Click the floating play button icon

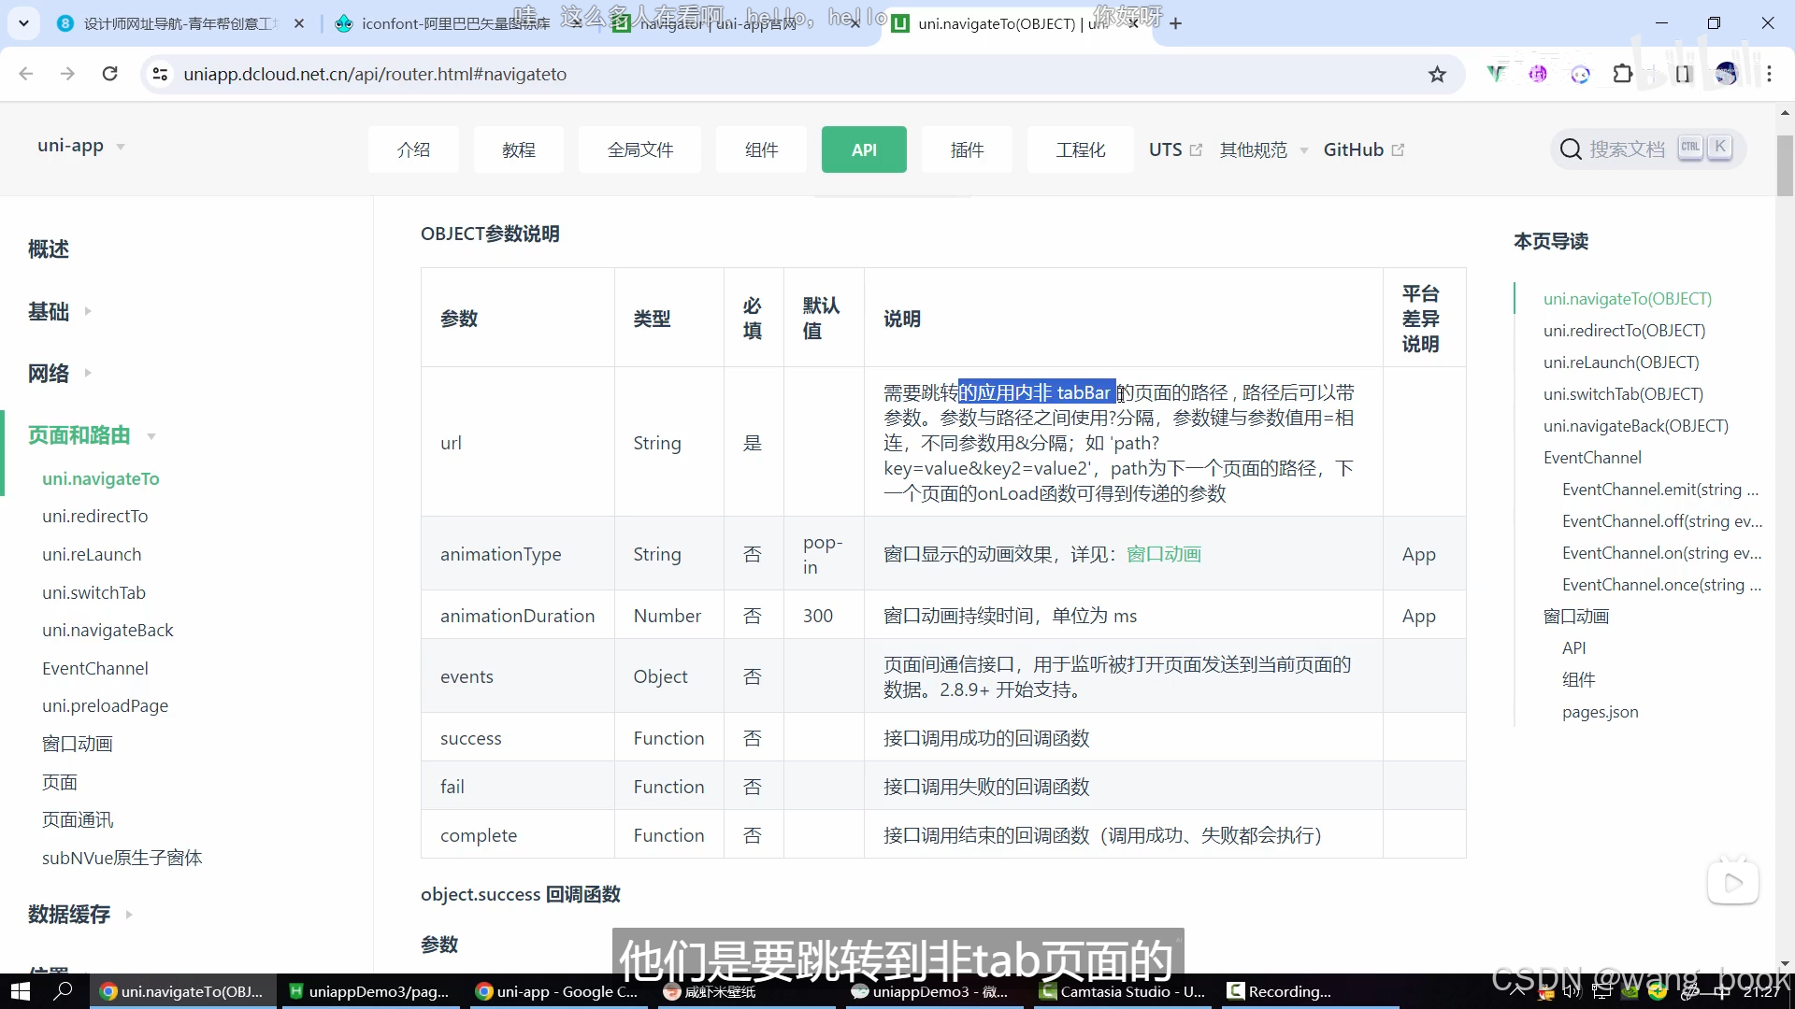tap(1733, 882)
